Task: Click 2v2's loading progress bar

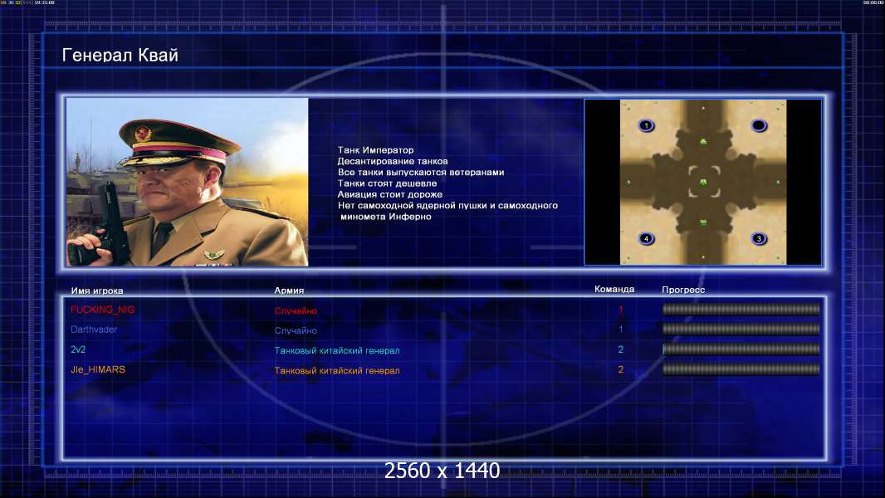Action: 741,349
